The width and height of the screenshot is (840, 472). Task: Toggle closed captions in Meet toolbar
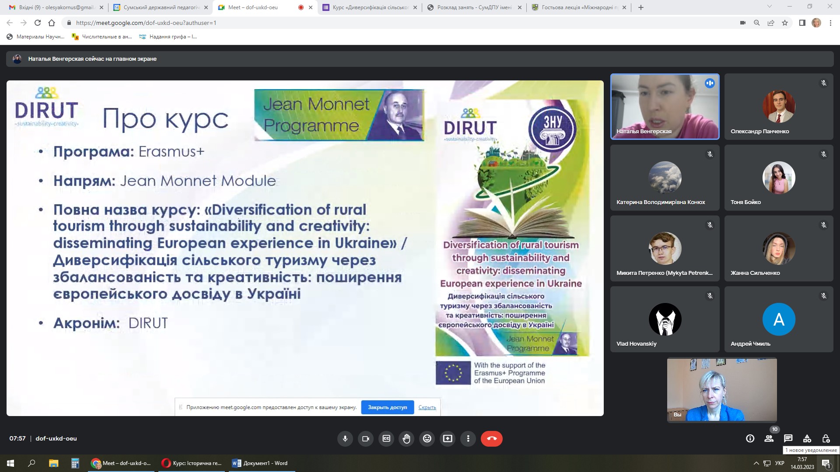(386, 438)
